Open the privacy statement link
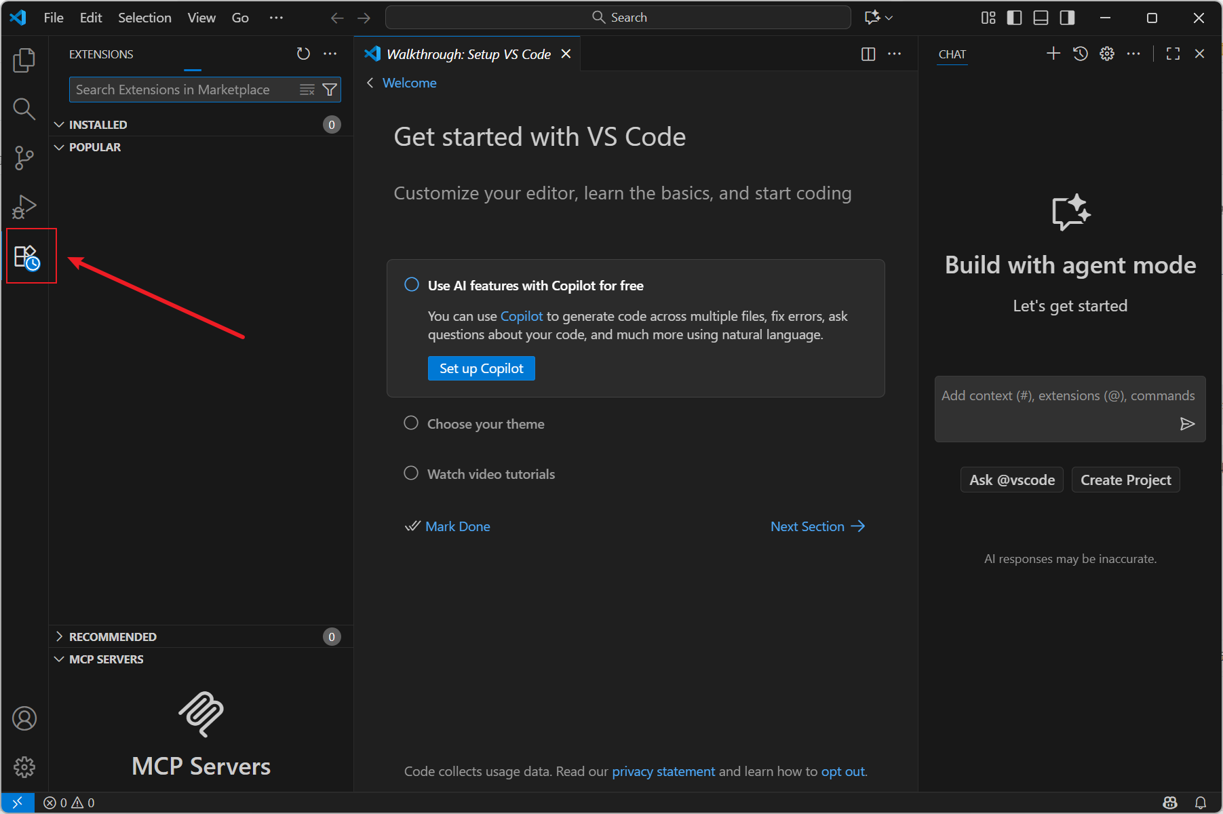Image resolution: width=1223 pixels, height=814 pixels. tap(663, 771)
